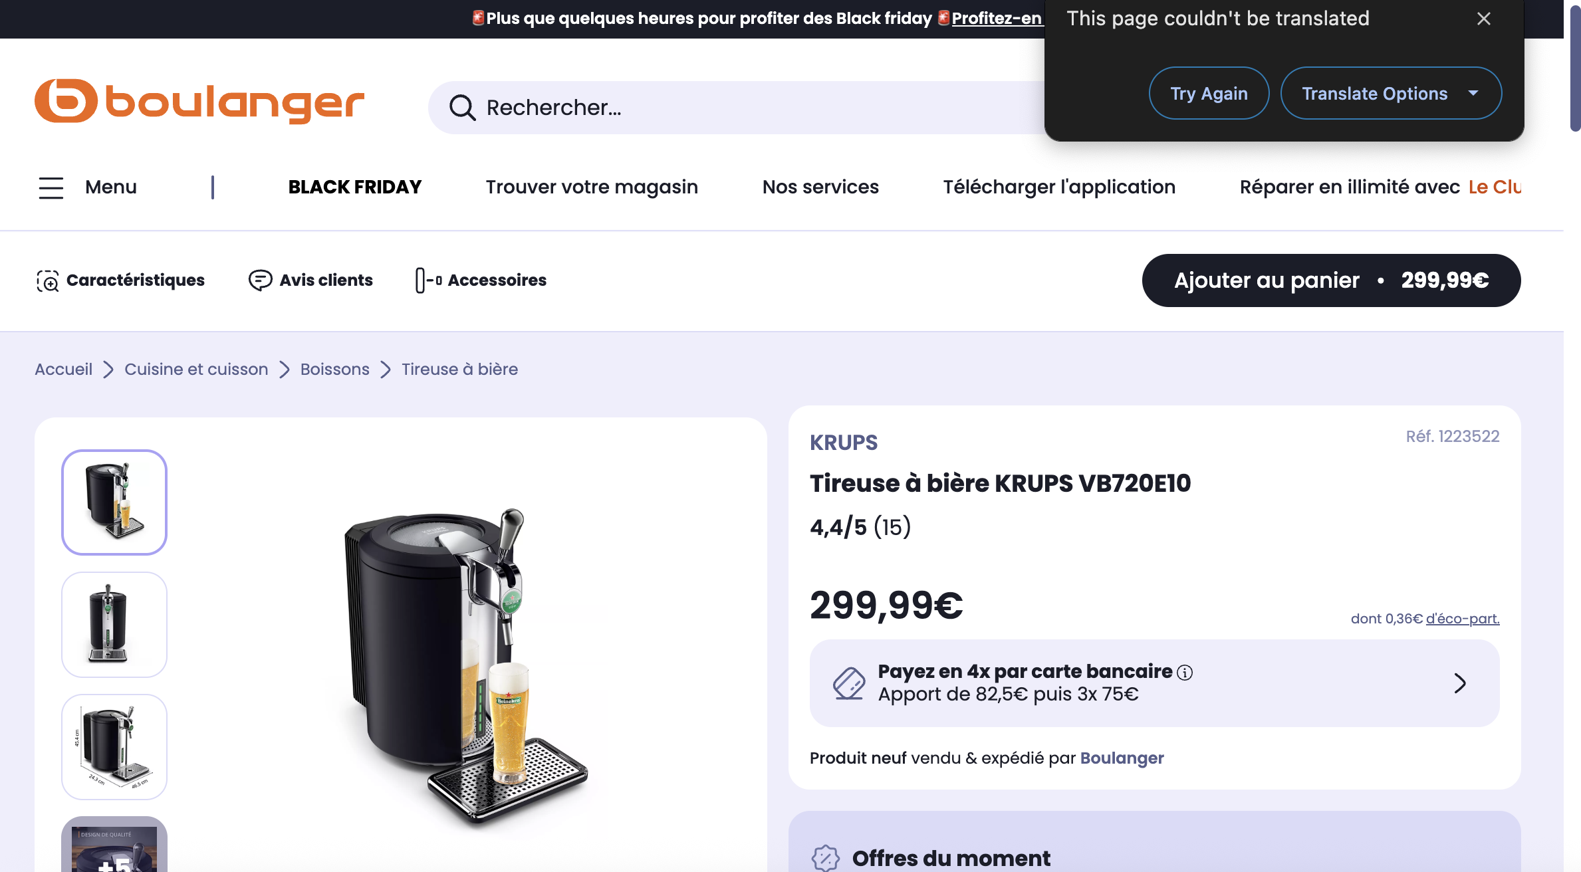Click the Boulanger logo
This screenshot has height=872, width=1581.
(199, 102)
